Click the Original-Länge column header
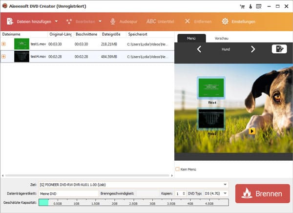 61,34
